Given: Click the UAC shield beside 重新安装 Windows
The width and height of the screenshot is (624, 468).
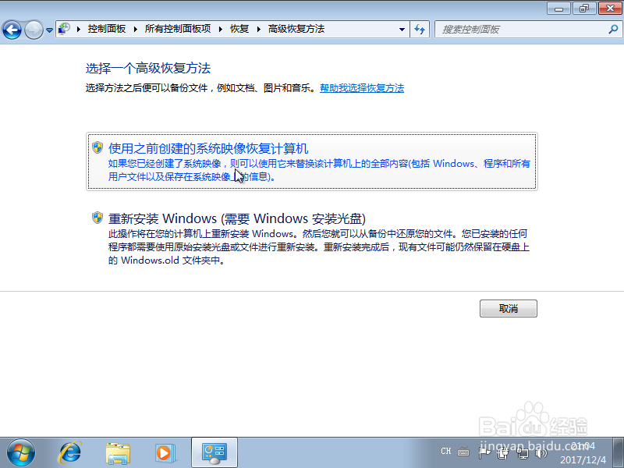Looking at the screenshot, I should [95, 218].
